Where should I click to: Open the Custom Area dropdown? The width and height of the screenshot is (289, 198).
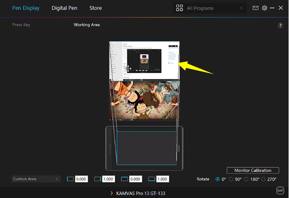coord(36,179)
